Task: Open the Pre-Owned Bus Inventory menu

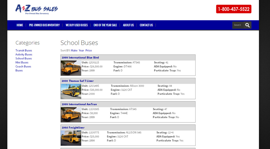Action: 44,25
